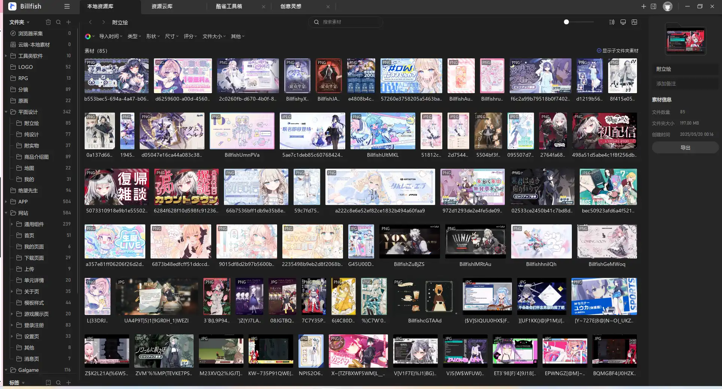This screenshot has width=722, height=389.
Task: Switch to the 创意灵感 tab
Action: pyautogui.click(x=291, y=6)
